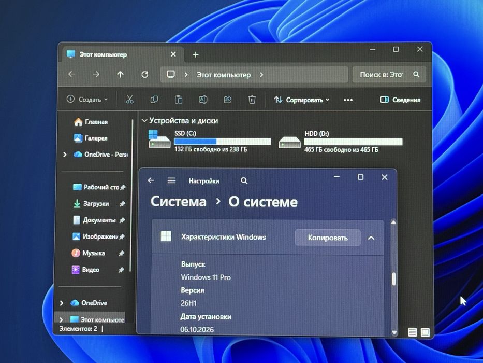Screen dimensions: 483x363
Task: Open Загрузки folder from sidebar
Action: click(x=91, y=204)
